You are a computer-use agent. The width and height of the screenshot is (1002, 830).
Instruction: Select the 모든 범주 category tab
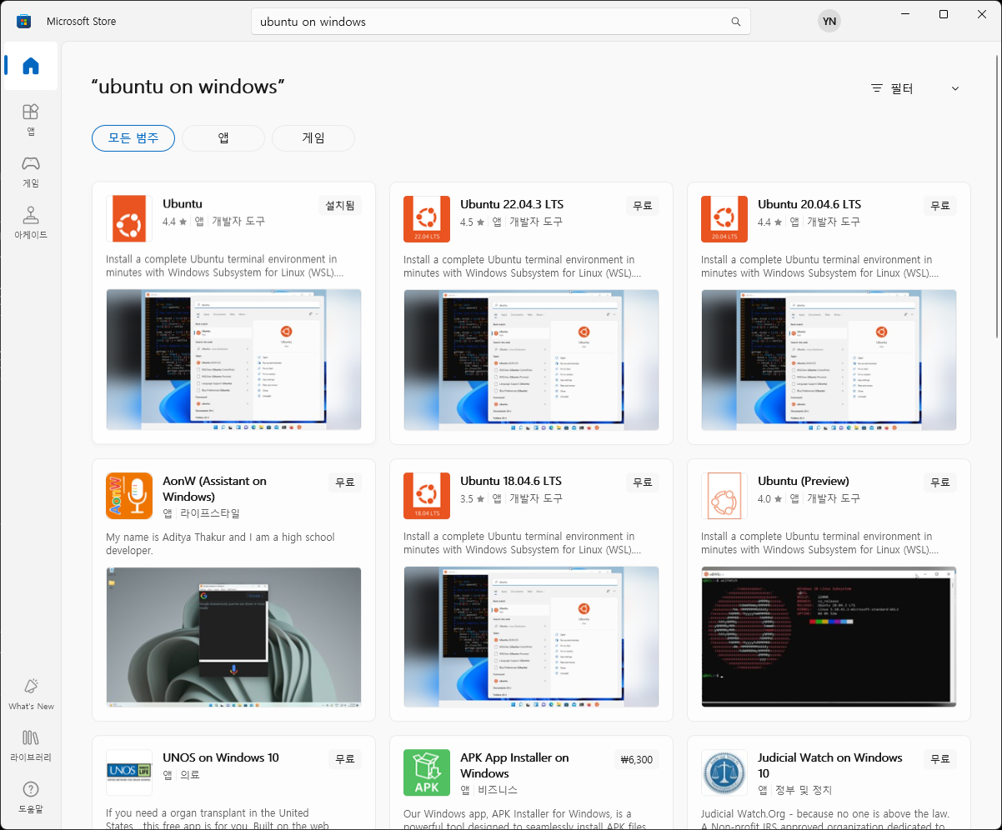coord(133,138)
